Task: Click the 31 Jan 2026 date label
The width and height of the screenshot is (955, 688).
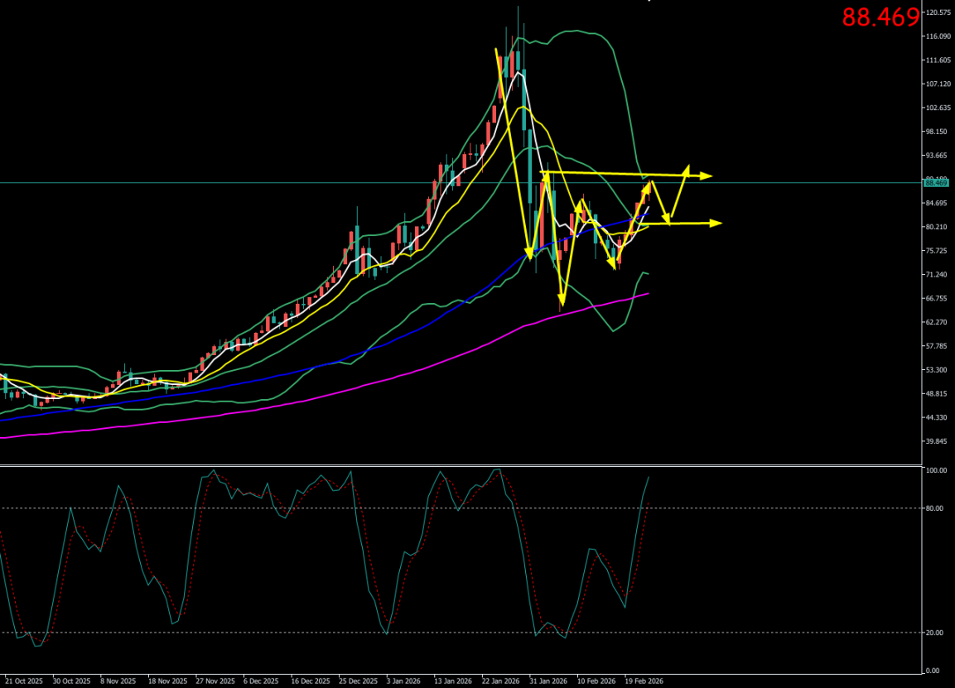Action: [547, 681]
